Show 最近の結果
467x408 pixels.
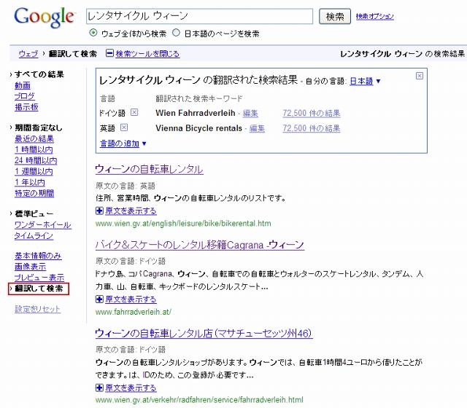tap(34, 138)
